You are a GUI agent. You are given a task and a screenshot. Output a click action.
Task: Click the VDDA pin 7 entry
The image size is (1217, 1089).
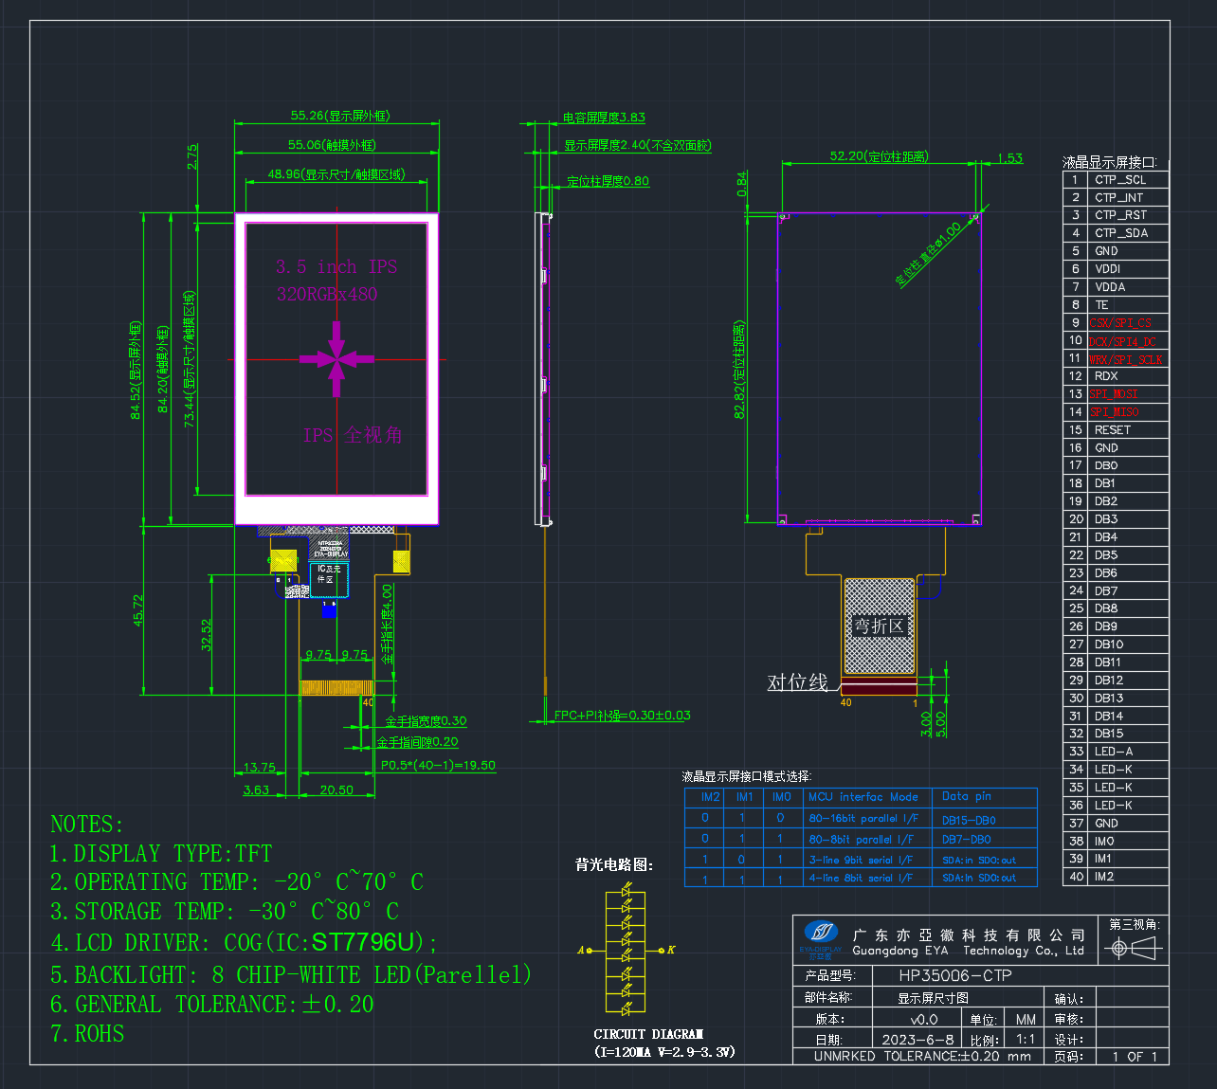coord(1110,287)
